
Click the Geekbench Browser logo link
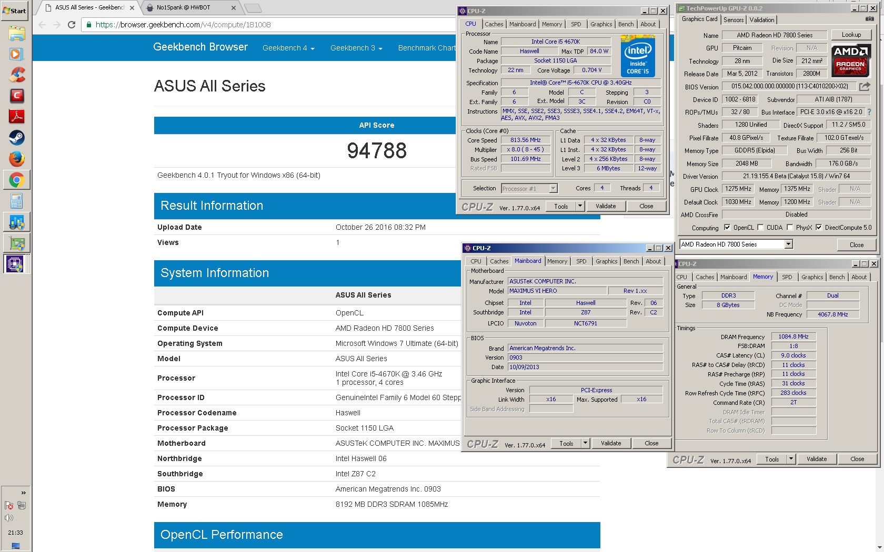pos(200,47)
